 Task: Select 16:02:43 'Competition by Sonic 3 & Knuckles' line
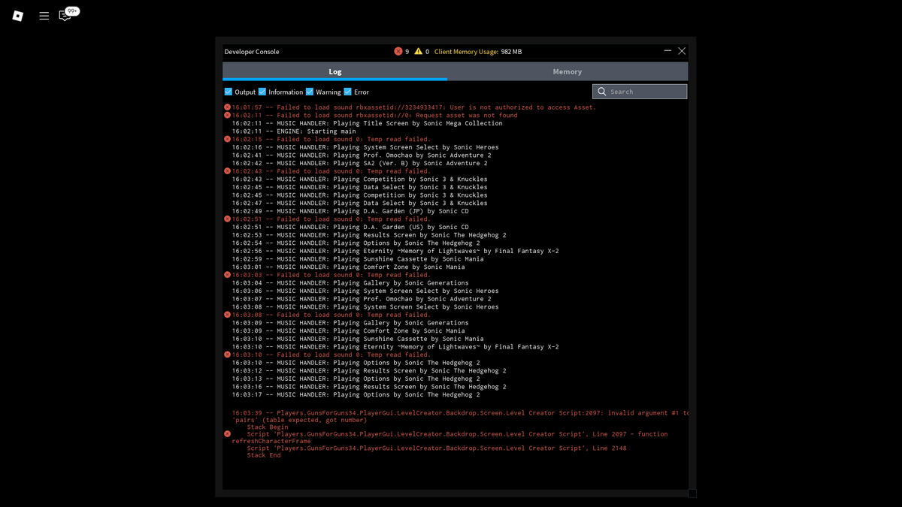pyautogui.click(x=359, y=179)
